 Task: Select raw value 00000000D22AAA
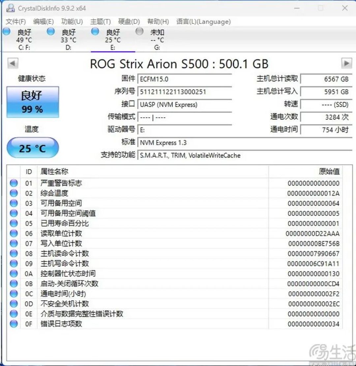312,233
